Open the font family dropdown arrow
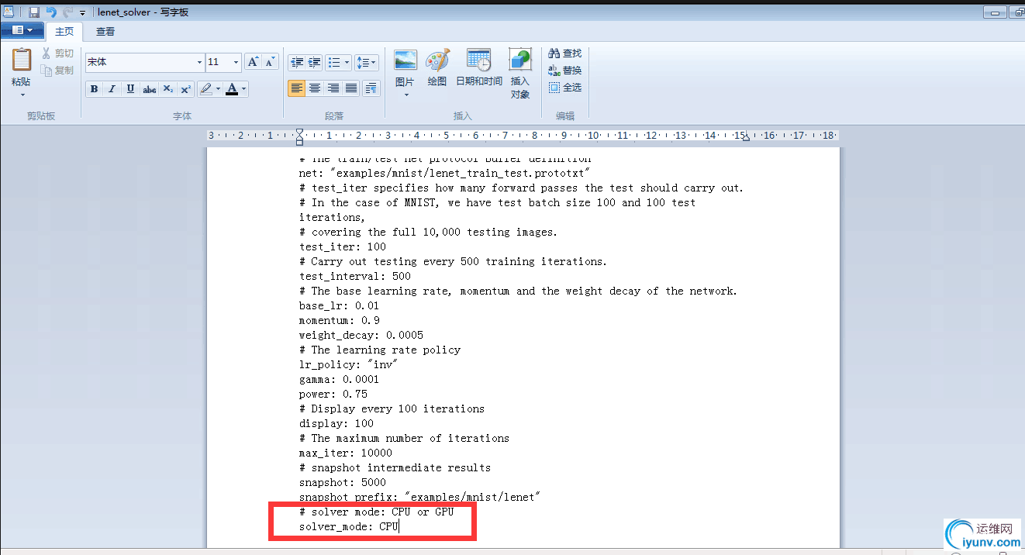This screenshot has width=1025, height=555. coord(199,62)
